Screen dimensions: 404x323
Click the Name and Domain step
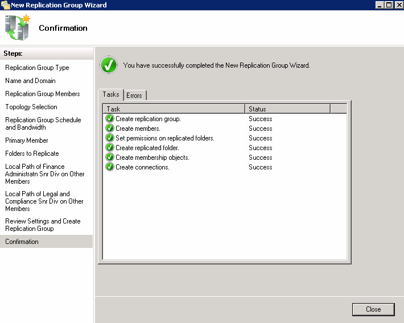point(30,81)
